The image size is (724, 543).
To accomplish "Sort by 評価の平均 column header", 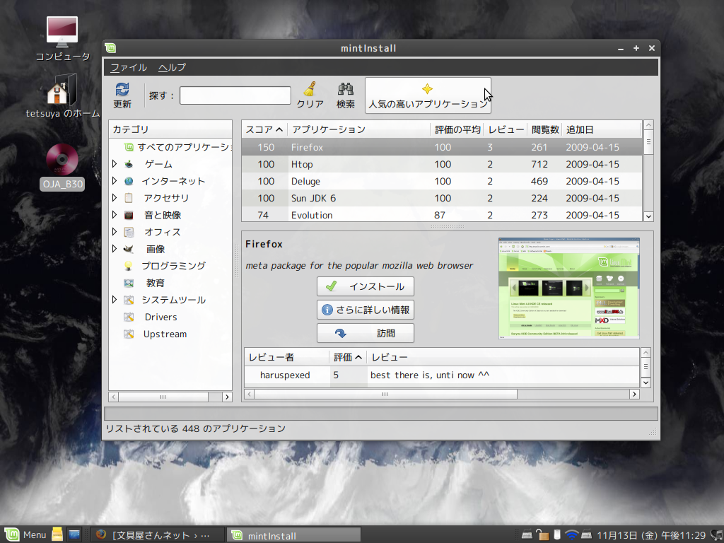I will (457, 130).
